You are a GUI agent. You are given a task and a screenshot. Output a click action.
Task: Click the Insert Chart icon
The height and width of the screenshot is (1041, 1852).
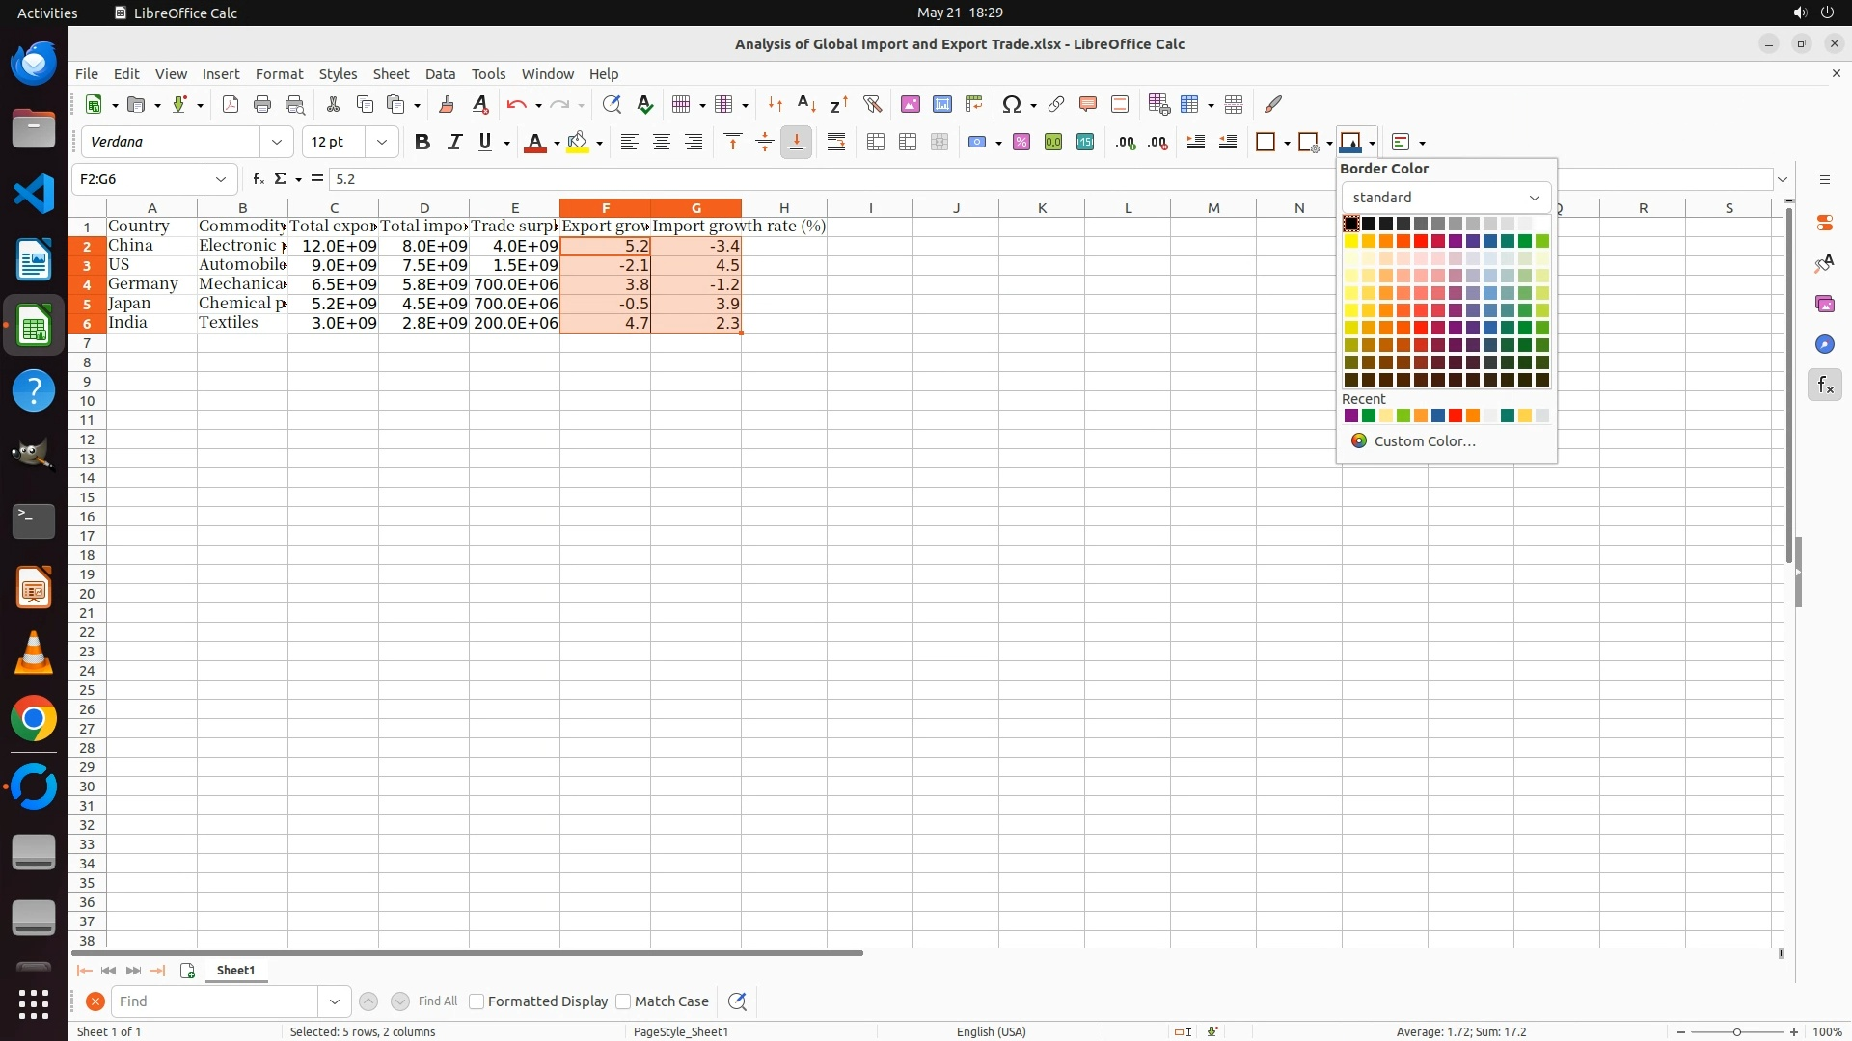click(x=941, y=104)
